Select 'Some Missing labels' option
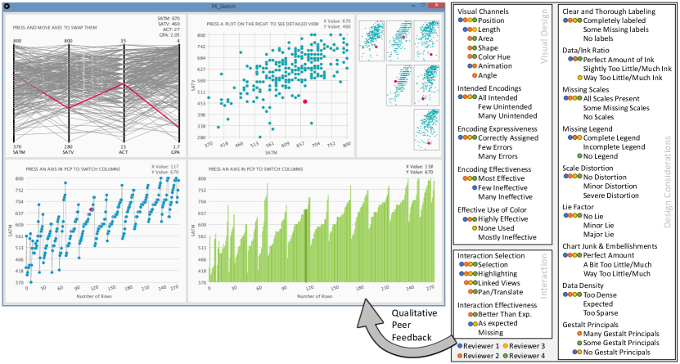The width and height of the screenshot is (680, 364). click(x=616, y=29)
